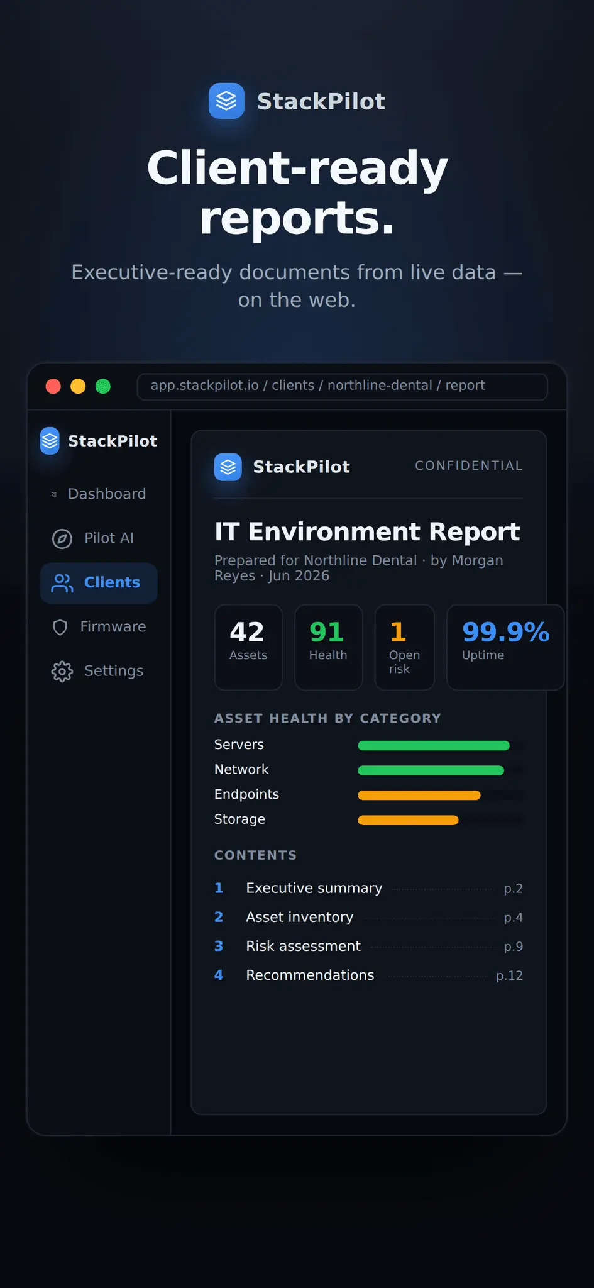
Task: Click the Network category label
Action: tap(241, 769)
